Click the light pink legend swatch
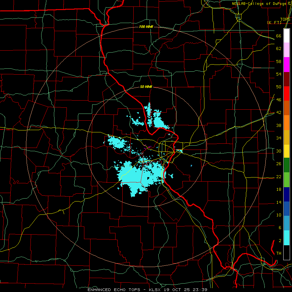The image size is (292, 292). pyautogui.click(x=286, y=50)
